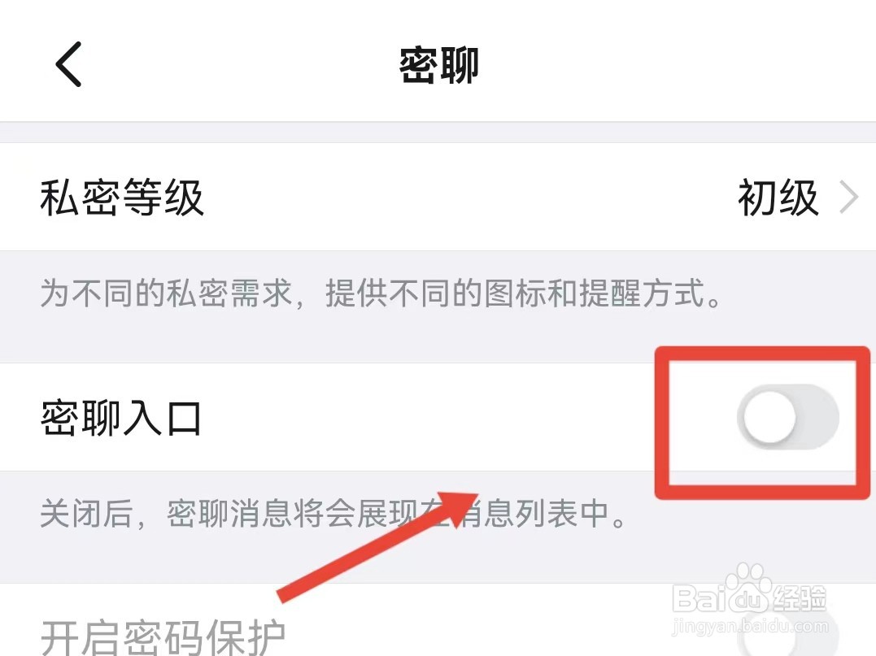The width and height of the screenshot is (876, 656).
Task: Tap the 开启密码保护 row label
Action: tap(163, 637)
